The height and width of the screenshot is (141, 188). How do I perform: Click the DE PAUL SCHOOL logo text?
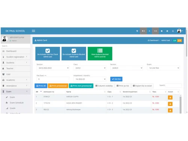(15, 31)
